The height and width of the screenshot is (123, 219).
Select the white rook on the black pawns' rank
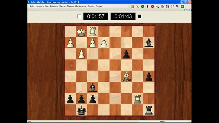coord(138,99)
